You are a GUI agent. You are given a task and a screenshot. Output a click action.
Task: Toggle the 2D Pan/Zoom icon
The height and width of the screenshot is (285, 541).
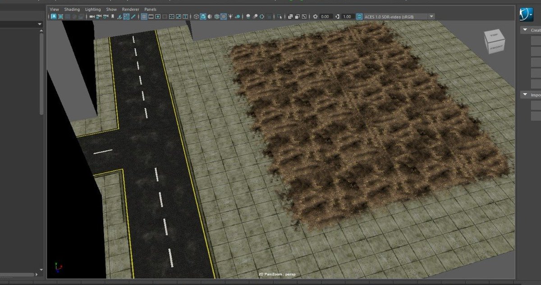point(126,16)
